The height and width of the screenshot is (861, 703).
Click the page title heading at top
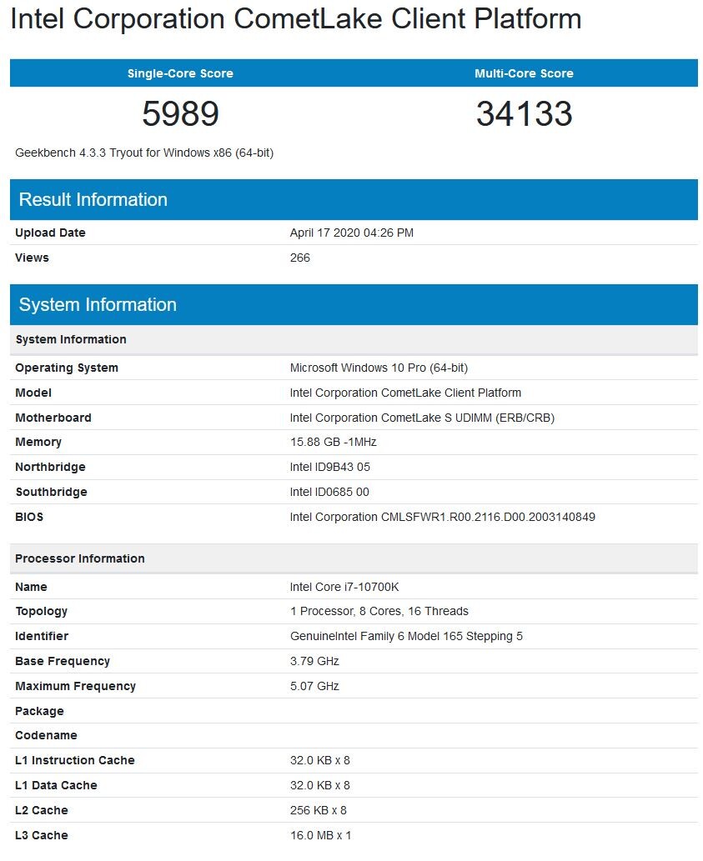pyautogui.click(x=295, y=20)
